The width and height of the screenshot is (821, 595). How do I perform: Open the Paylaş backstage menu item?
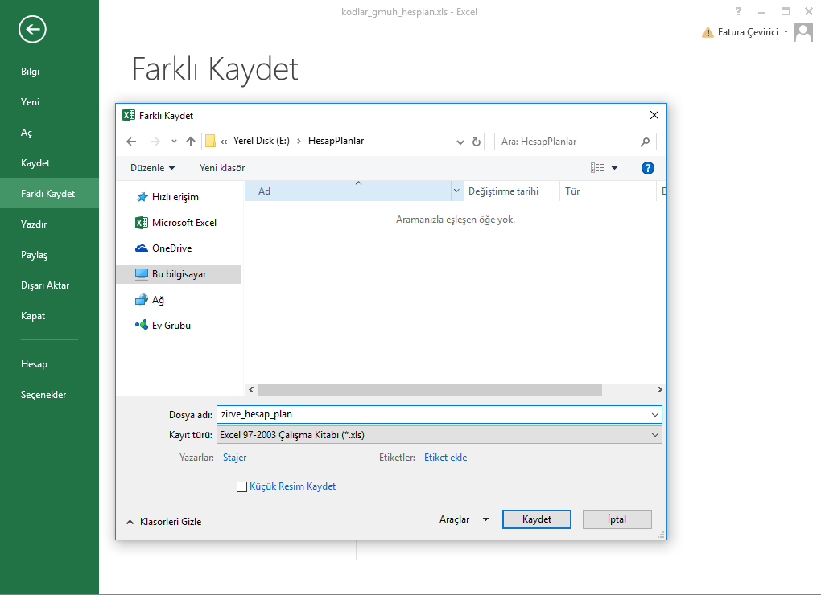pyautogui.click(x=35, y=255)
